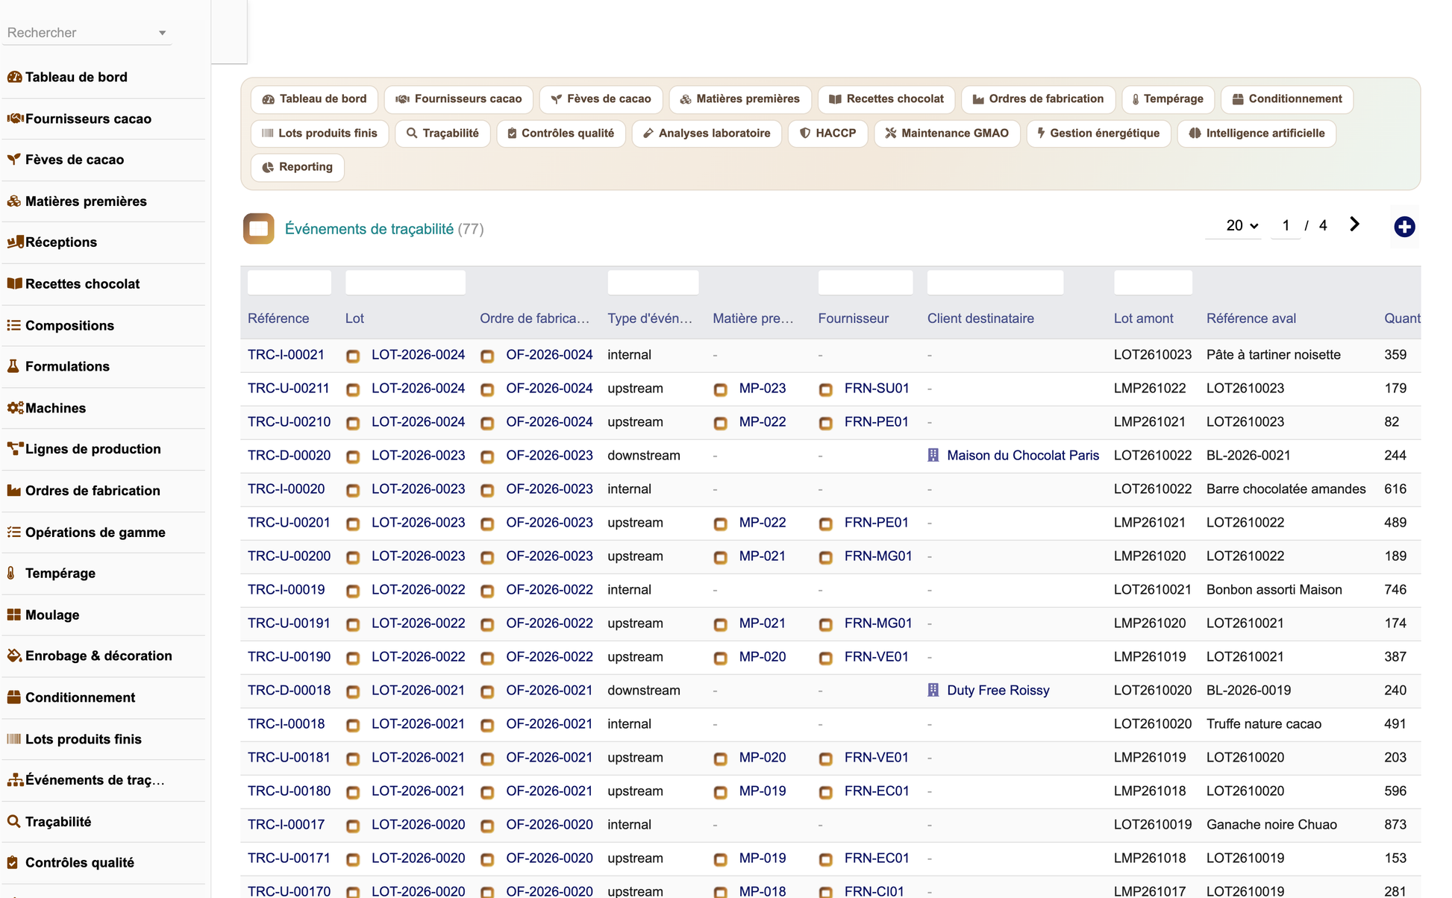Select Reporting top navigation tab
This screenshot has width=1452, height=898.
pyautogui.click(x=297, y=167)
